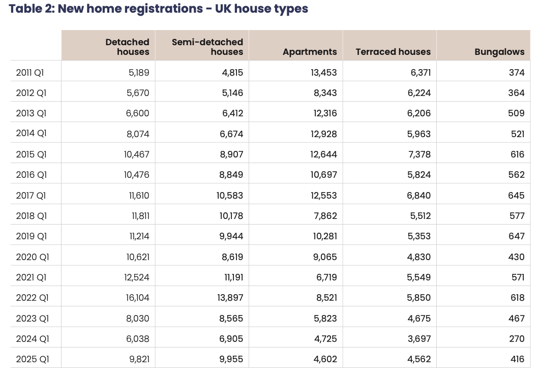
Task: Click the 2022 Q1 semi-detached value 13,897
Action: click(x=230, y=298)
